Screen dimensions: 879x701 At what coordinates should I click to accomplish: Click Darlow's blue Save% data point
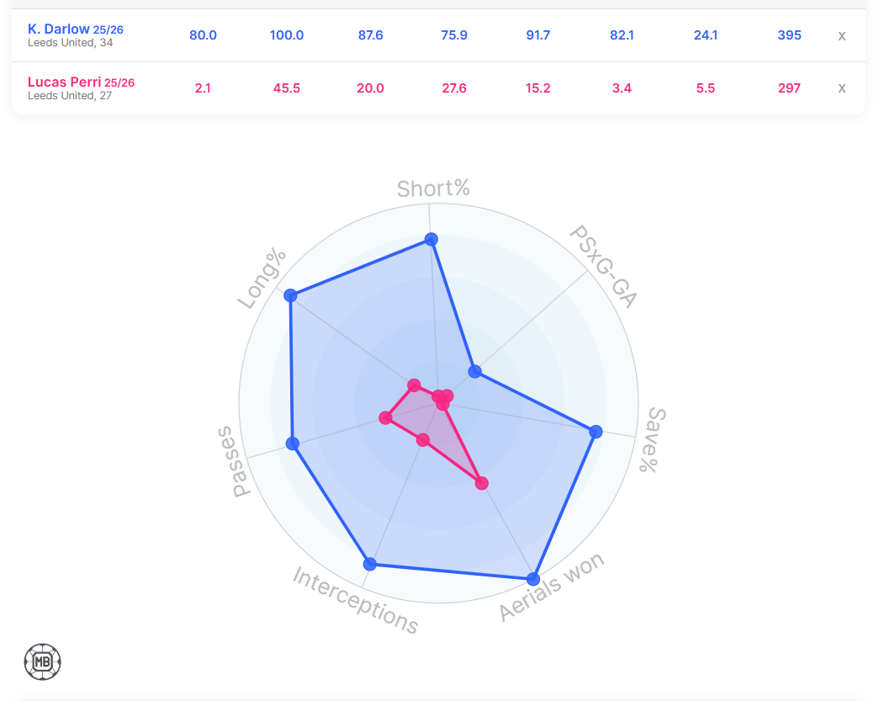pos(596,432)
